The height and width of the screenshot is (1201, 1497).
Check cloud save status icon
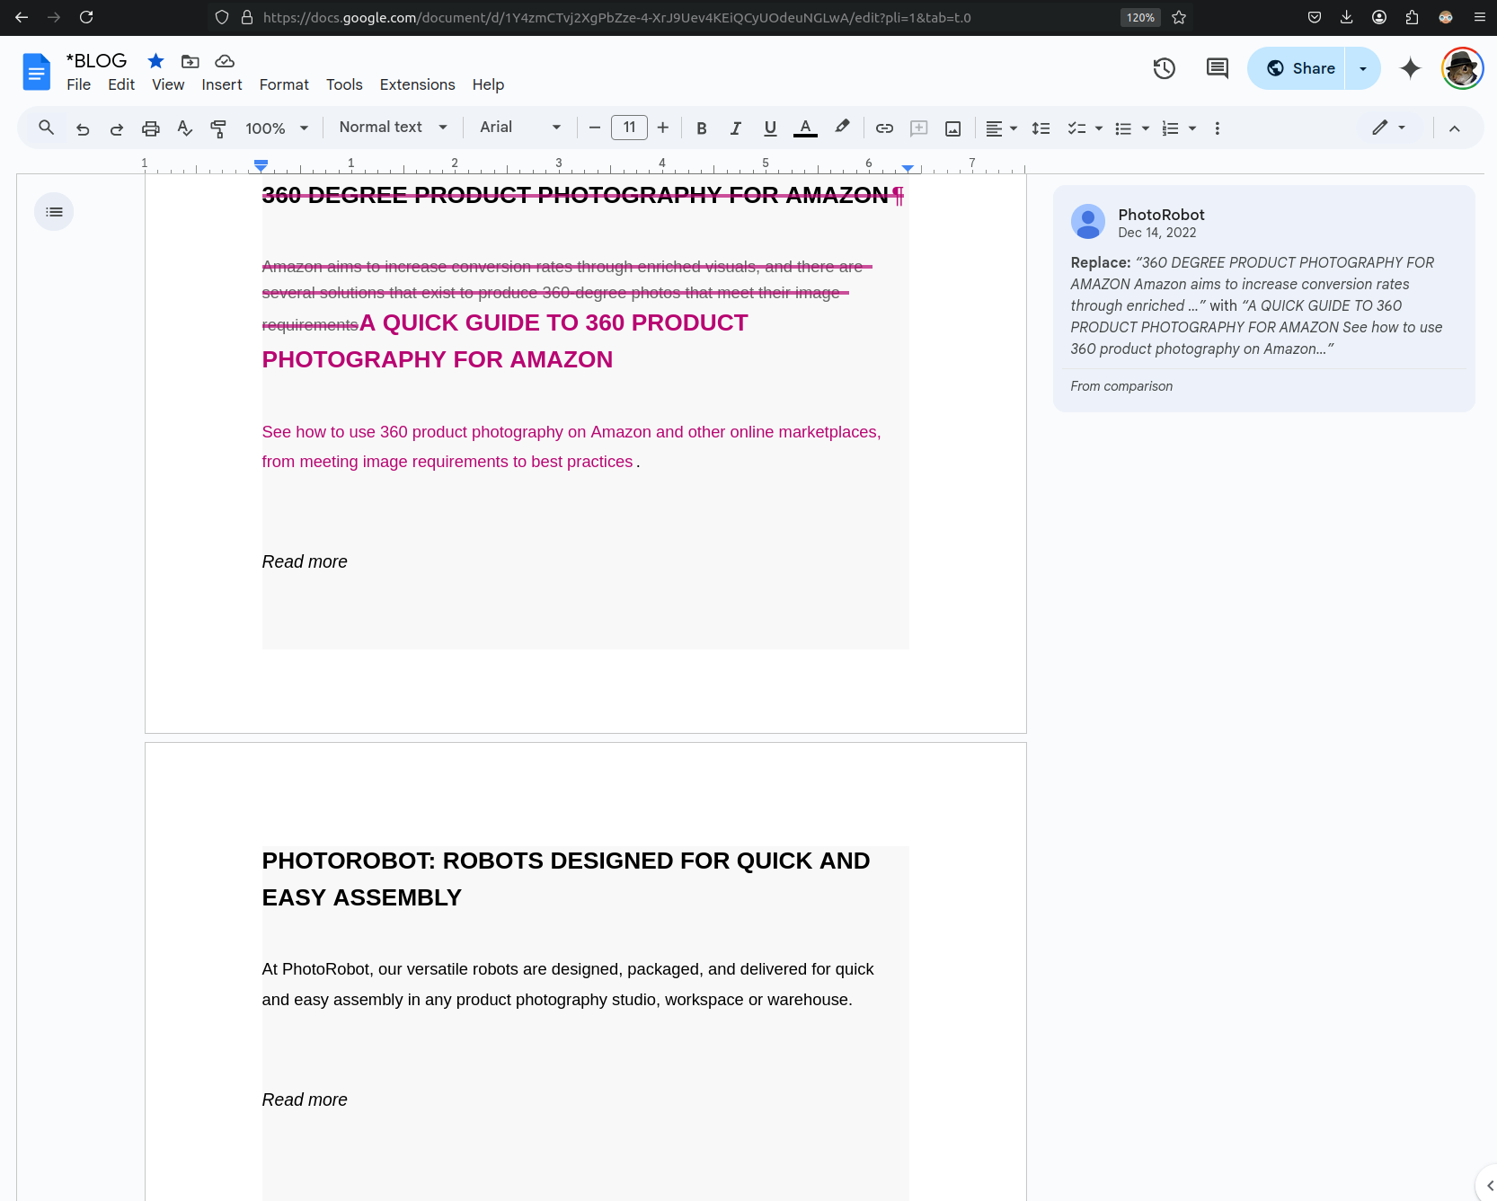tap(225, 61)
